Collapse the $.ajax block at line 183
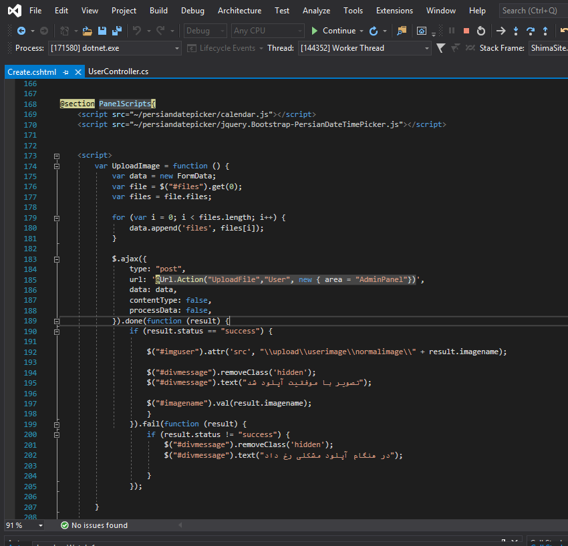The image size is (568, 546). [x=57, y=260]
